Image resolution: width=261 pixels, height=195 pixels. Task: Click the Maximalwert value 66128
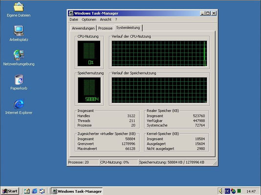[130, 149]
